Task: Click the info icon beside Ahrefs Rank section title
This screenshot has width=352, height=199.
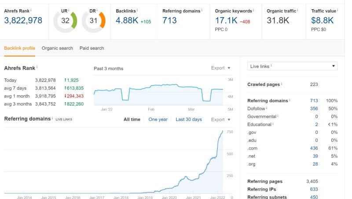Action: point(37,67)
